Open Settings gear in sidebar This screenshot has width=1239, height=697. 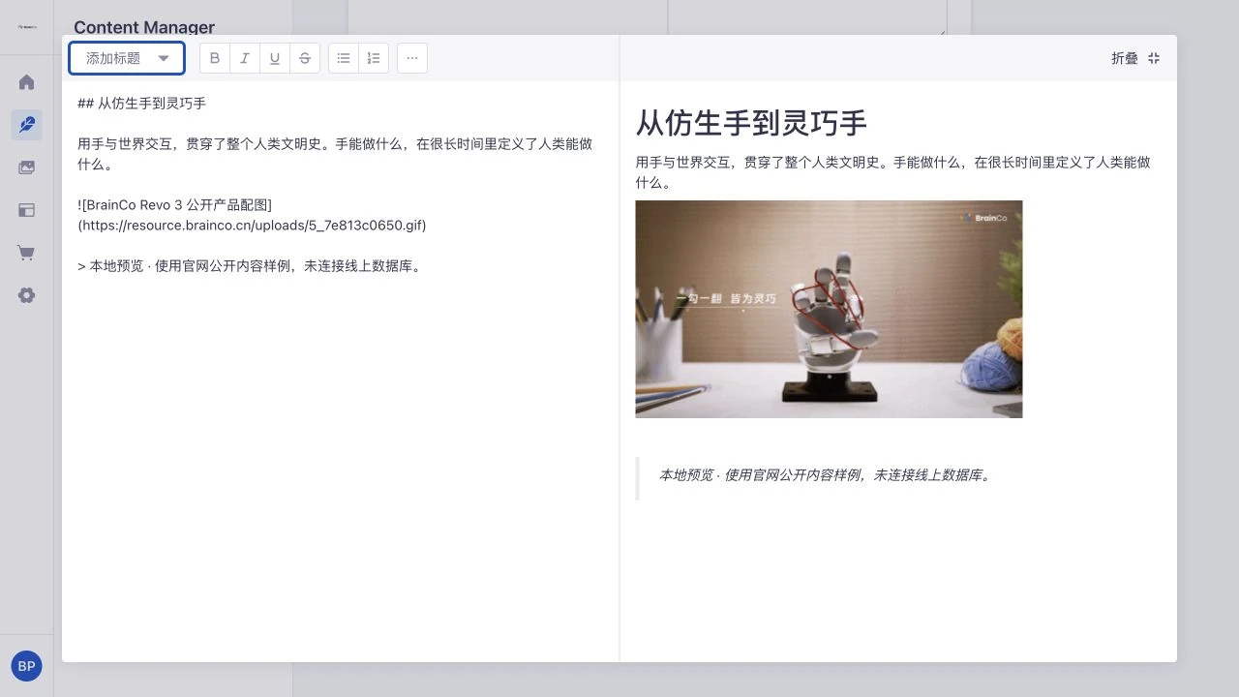(x=27, y=295)
